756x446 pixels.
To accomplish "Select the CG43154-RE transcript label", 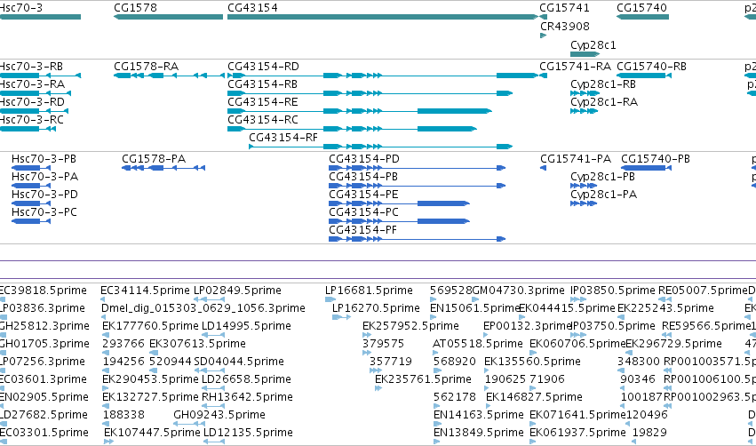I will [x=263, y=102].
